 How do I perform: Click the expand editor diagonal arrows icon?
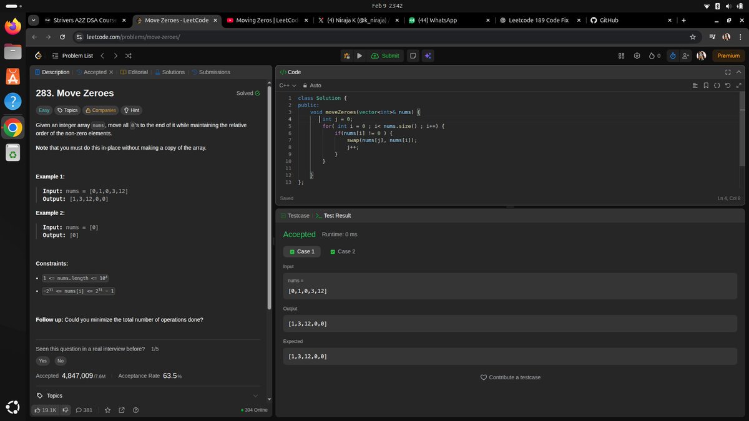coord(739,85)
